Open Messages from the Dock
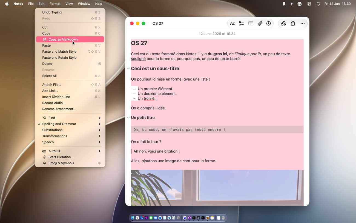Image resolution: width=356 pixels, height=223 pixels. pos(151,218)
